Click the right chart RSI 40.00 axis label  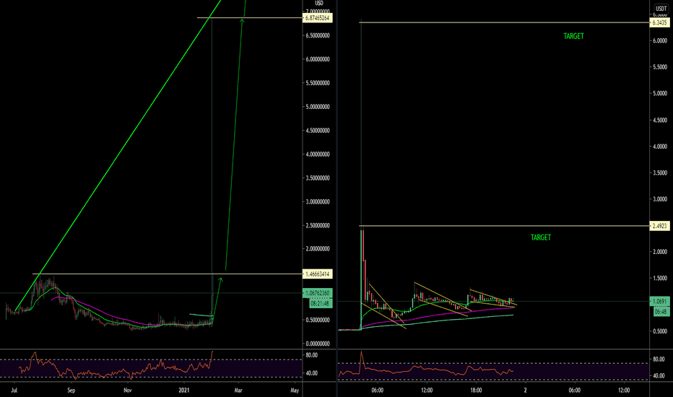click(x=659, y=375)
